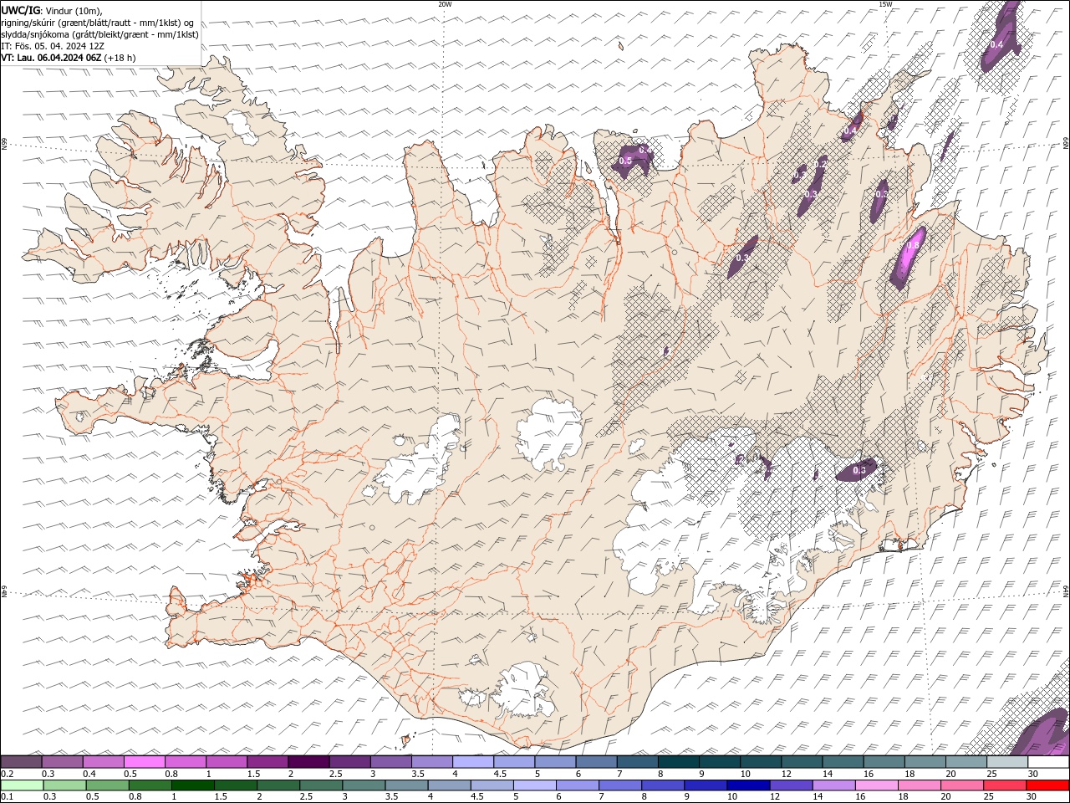Click the 0.3 label southeast of Vatnajökull
The height and width of the screenshot is (803, 1070).
coord(859,470)
